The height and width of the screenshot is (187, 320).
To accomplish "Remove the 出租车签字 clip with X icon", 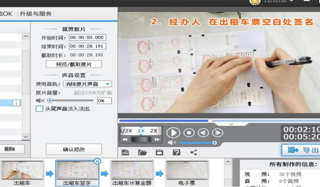I will click(97, 161).
